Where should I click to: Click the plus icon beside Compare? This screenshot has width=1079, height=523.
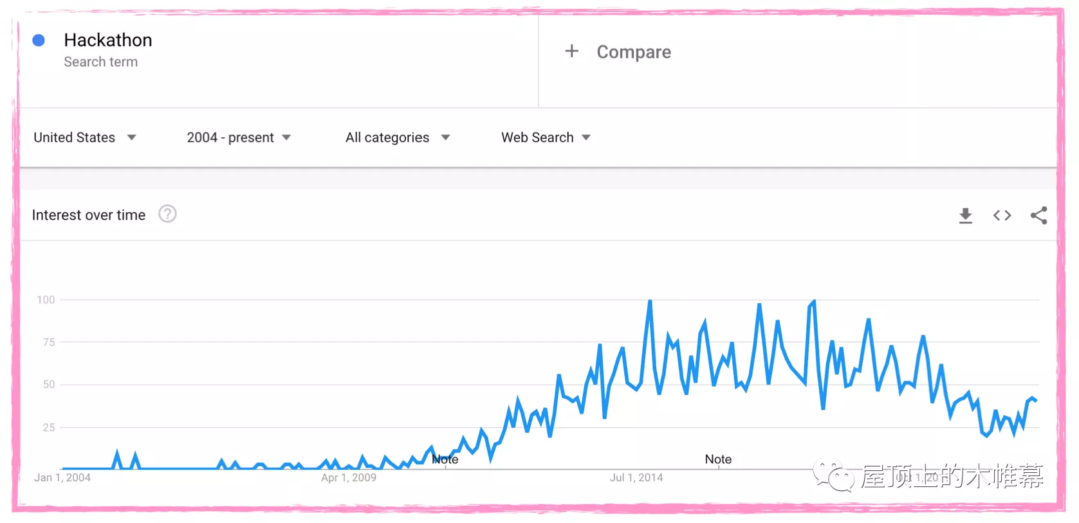(x=571, y=51)
